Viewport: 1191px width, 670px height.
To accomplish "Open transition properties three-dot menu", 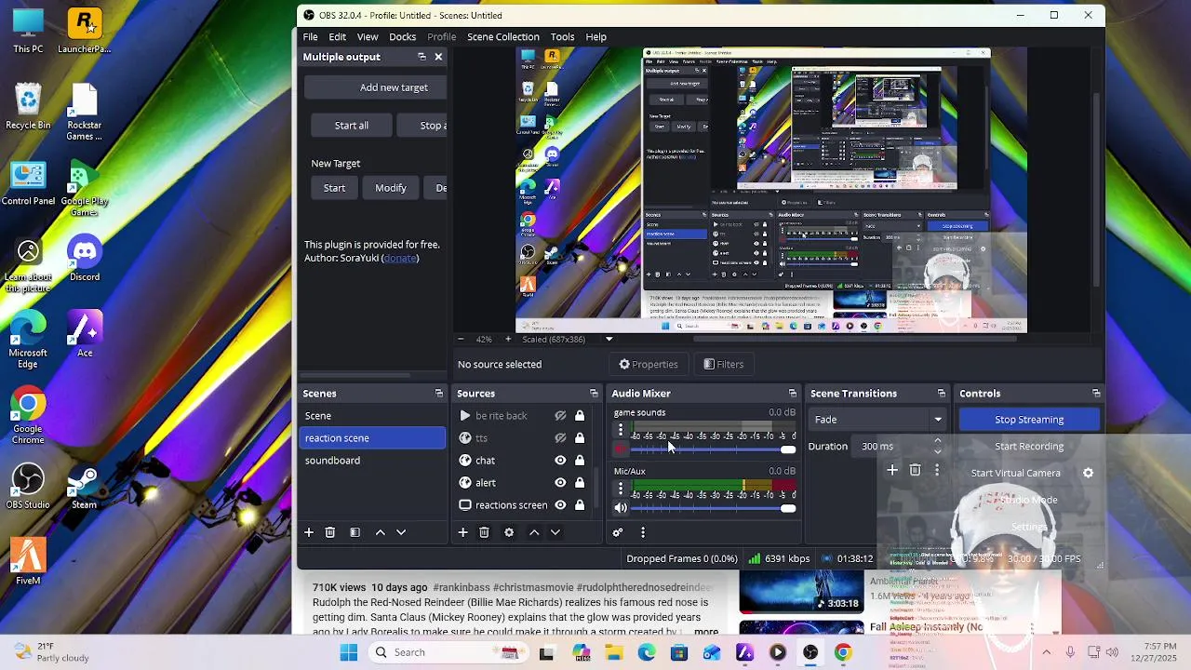I will pyautogui.click(x=937, y=471).
